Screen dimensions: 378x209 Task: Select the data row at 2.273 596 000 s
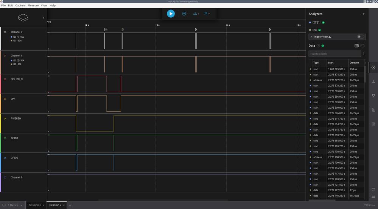click(x=336, y=113)
